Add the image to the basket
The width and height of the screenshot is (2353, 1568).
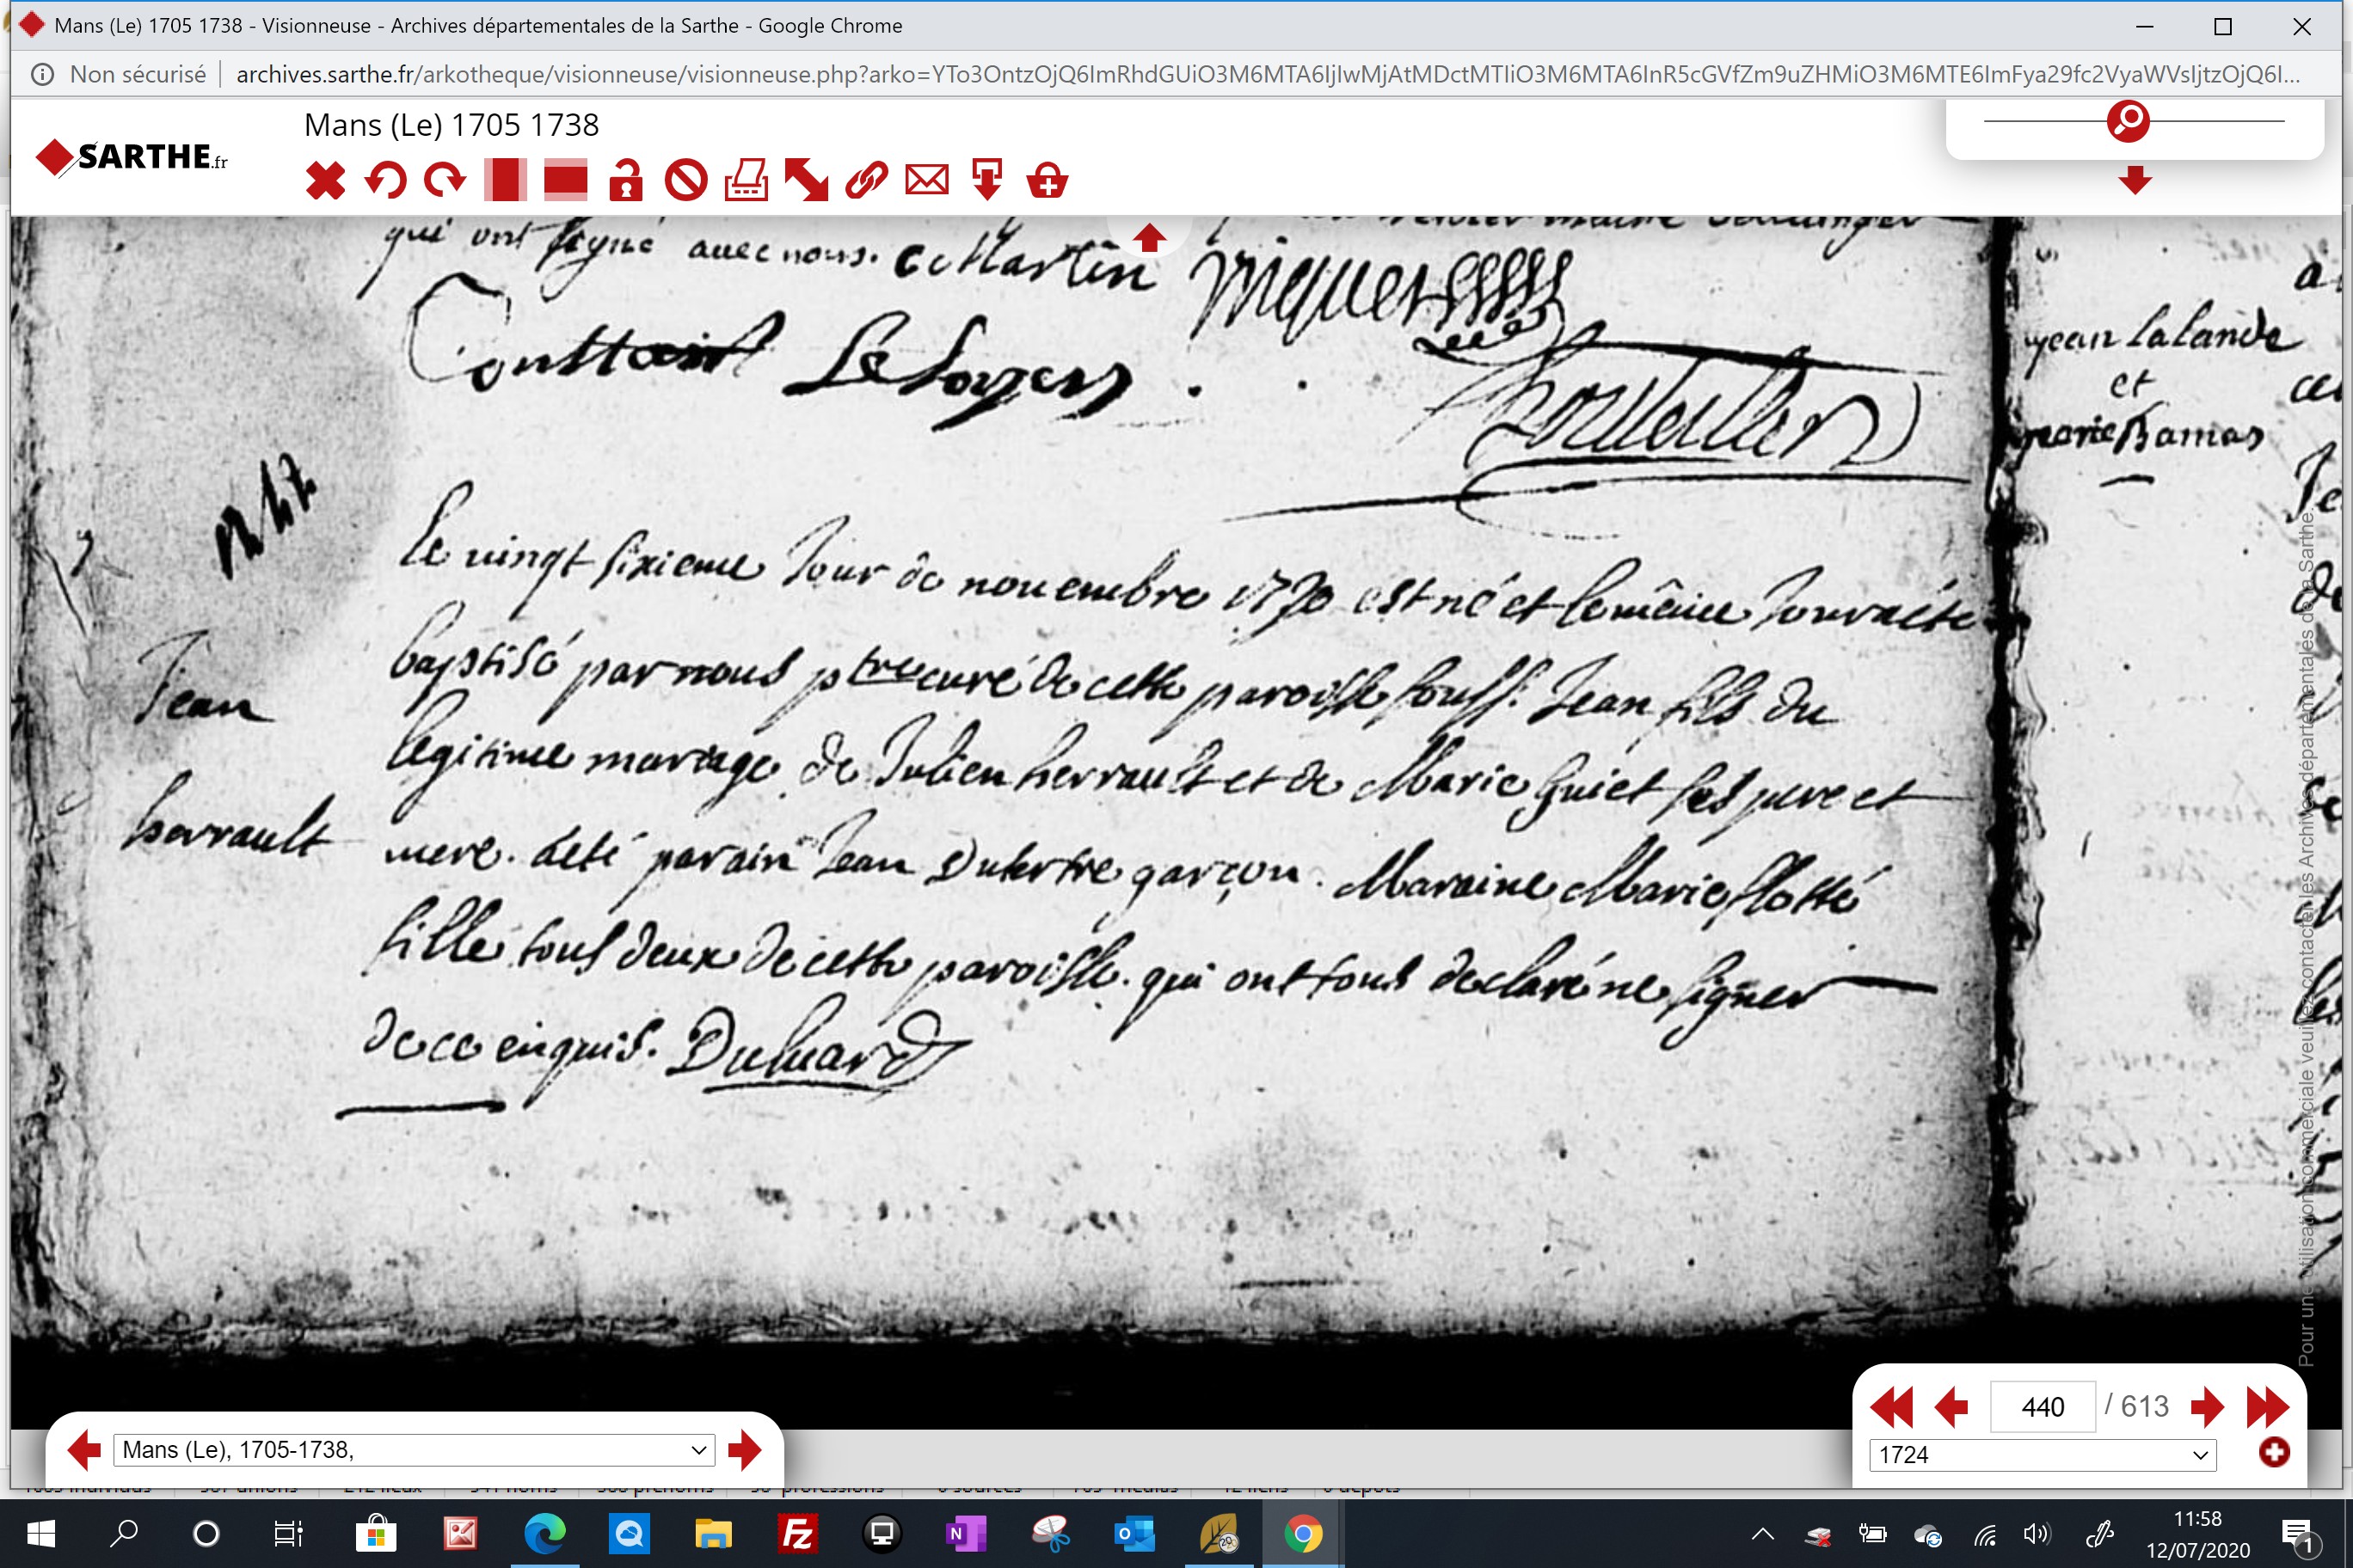coord(1047,181)
